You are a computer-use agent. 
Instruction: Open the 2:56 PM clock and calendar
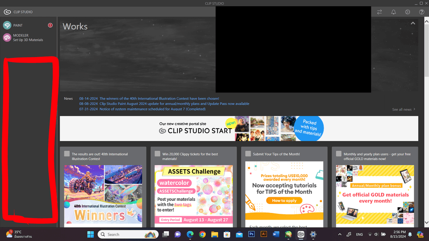point(398,234)
